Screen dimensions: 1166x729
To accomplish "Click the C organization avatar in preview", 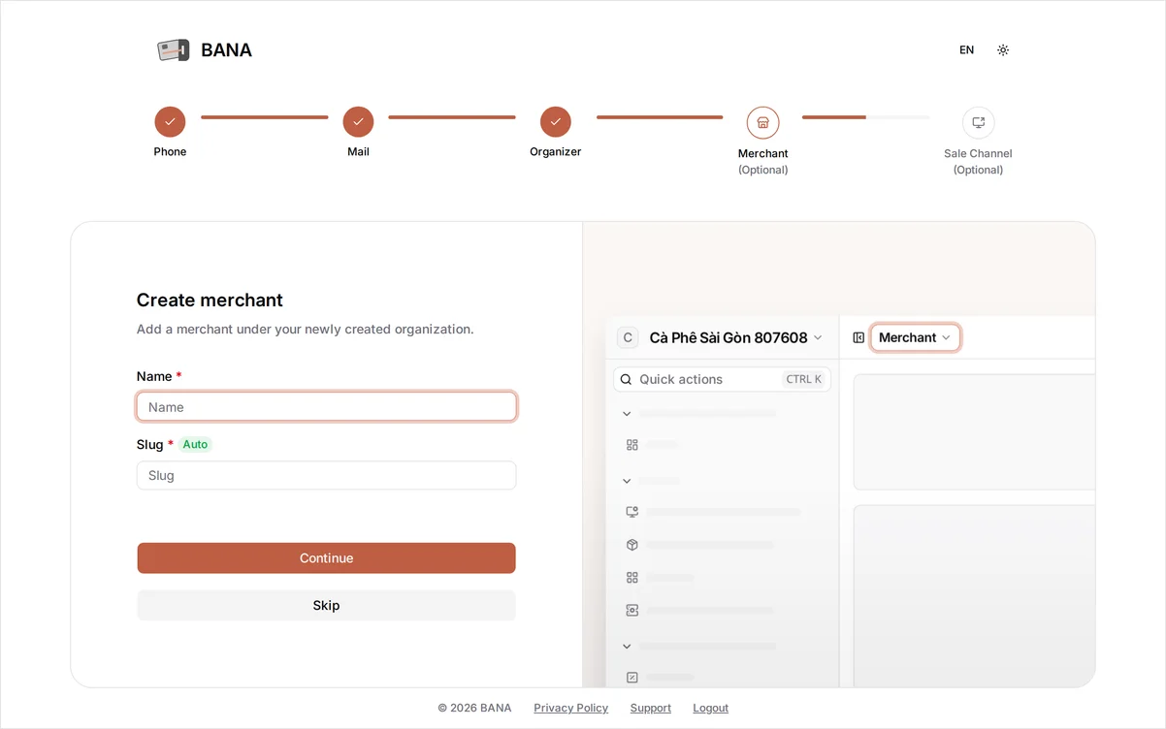I will [628, 337].
